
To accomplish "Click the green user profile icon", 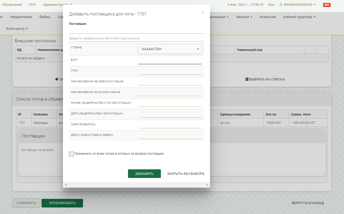I will tap(281, 4).
